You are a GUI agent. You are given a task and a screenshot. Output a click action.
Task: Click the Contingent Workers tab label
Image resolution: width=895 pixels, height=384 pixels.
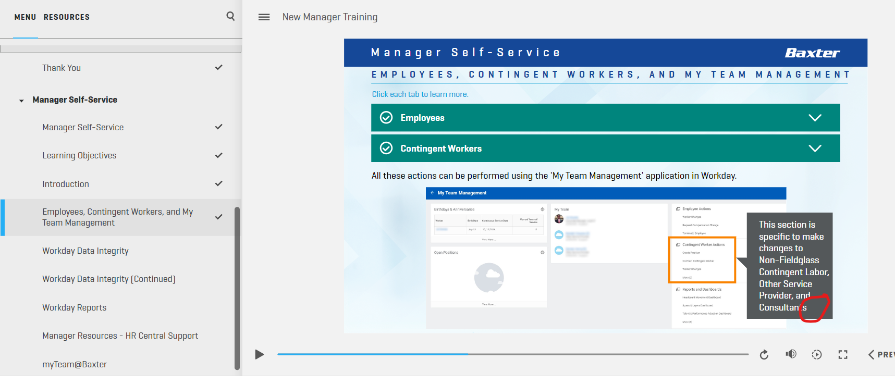coord(441,148)
